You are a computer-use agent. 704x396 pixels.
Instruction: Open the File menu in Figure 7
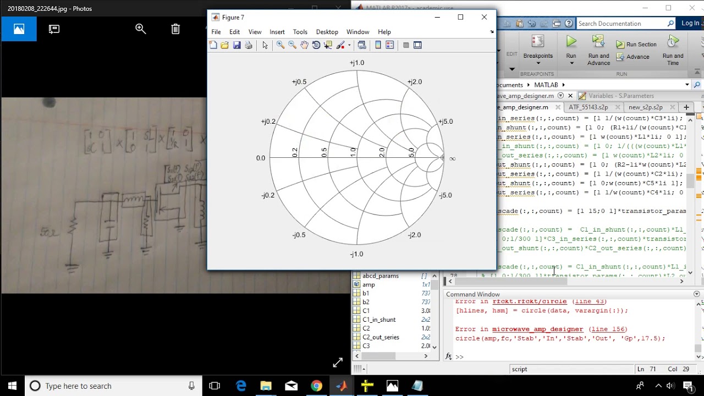216,32
